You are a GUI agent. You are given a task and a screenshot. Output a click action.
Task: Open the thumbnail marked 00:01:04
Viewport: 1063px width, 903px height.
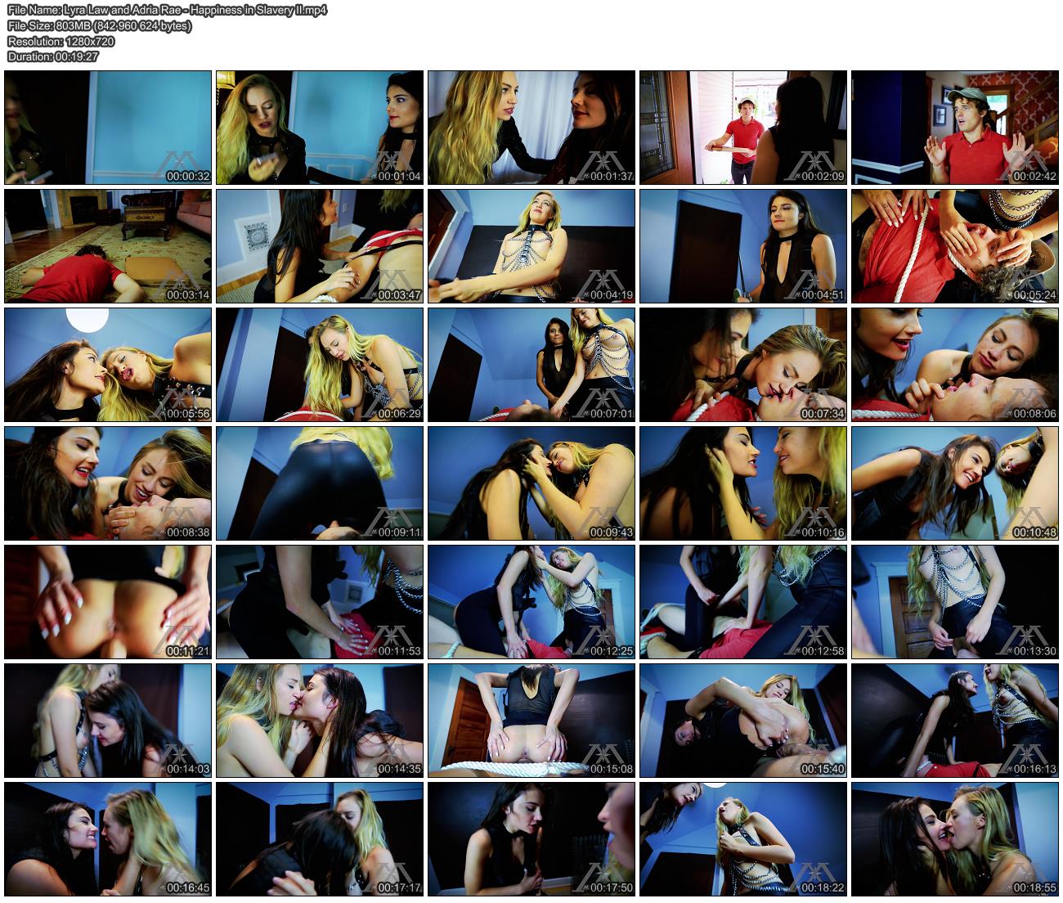320,128
